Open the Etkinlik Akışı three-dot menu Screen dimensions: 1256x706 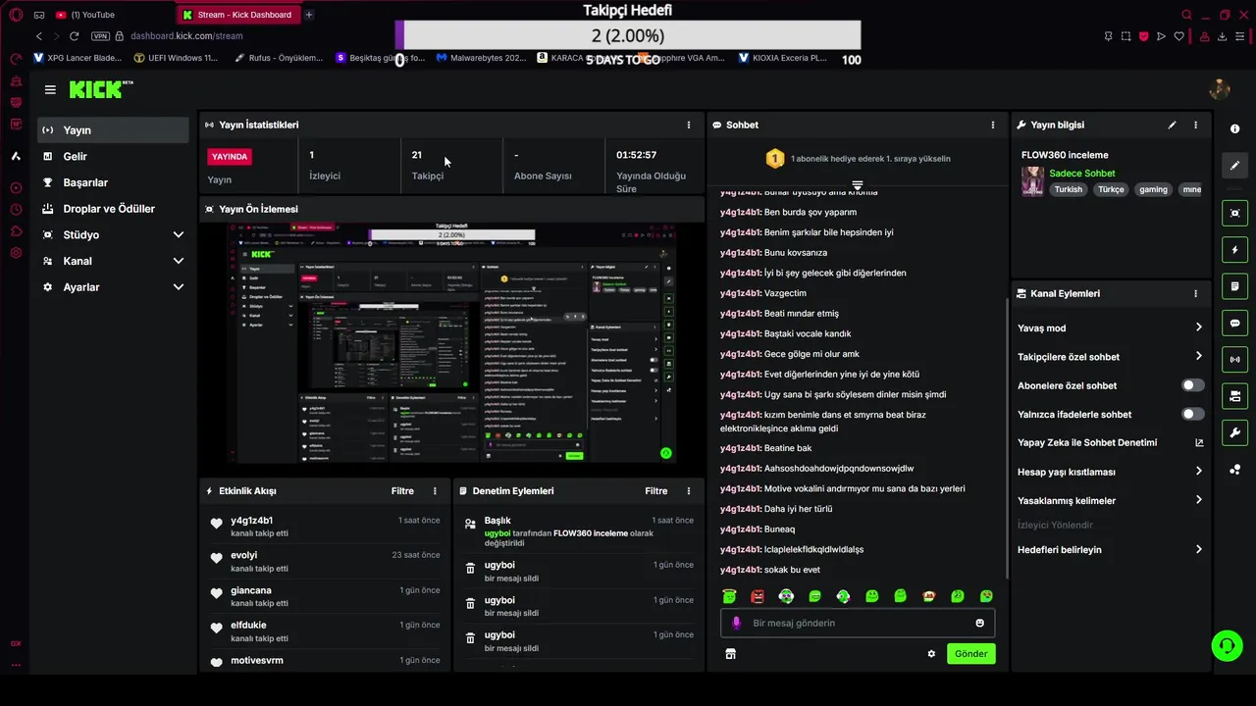[435, 491]
